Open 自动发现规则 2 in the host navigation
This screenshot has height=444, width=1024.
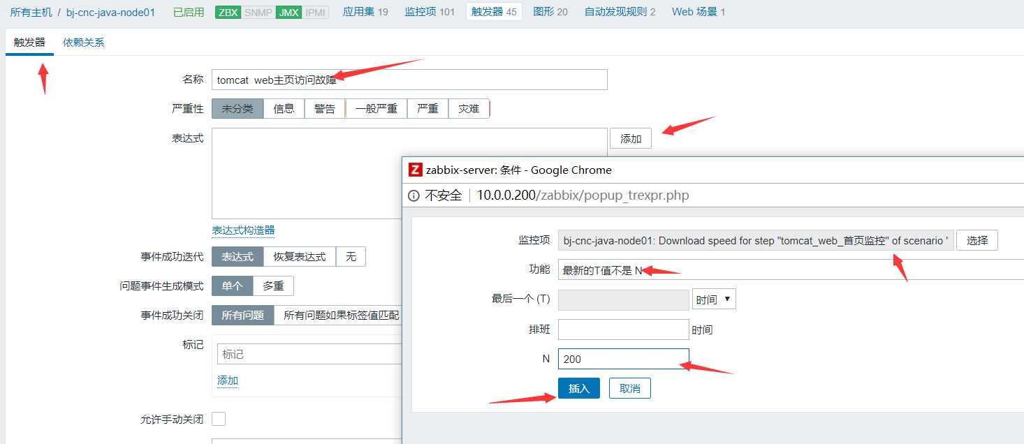point(620,12)
